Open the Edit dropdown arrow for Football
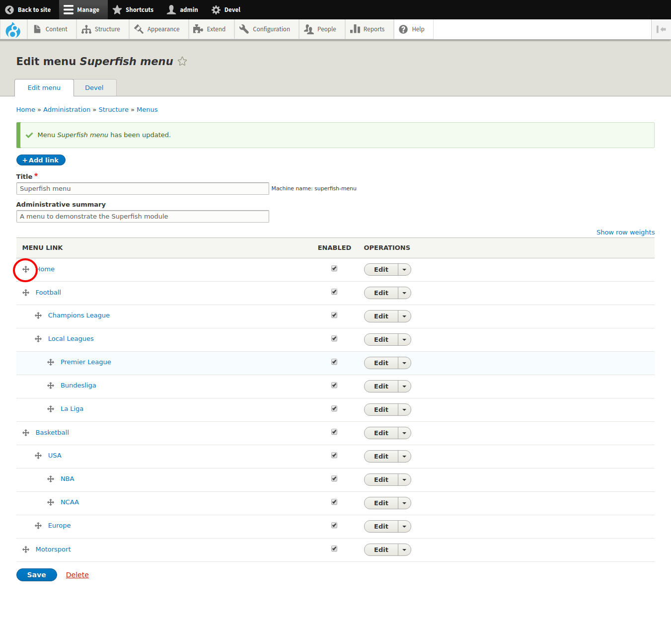This screenshot has height=628, width=671. tap(404, 293)
